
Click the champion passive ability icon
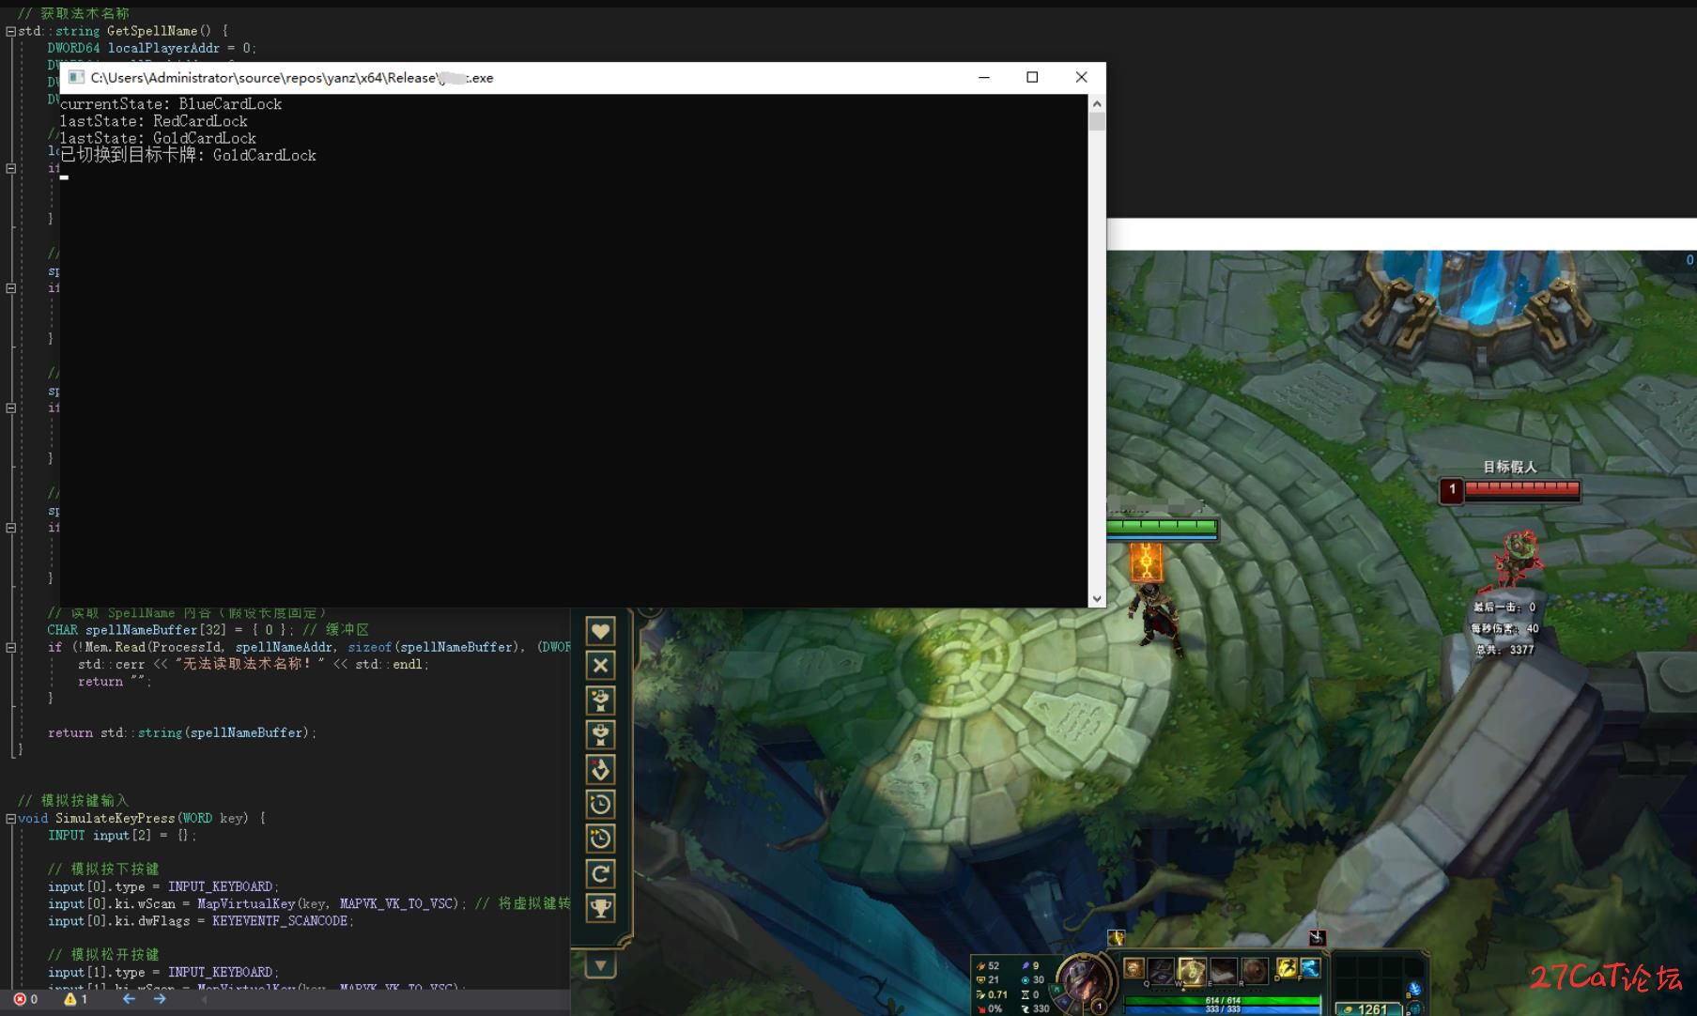click(1134, 969)
